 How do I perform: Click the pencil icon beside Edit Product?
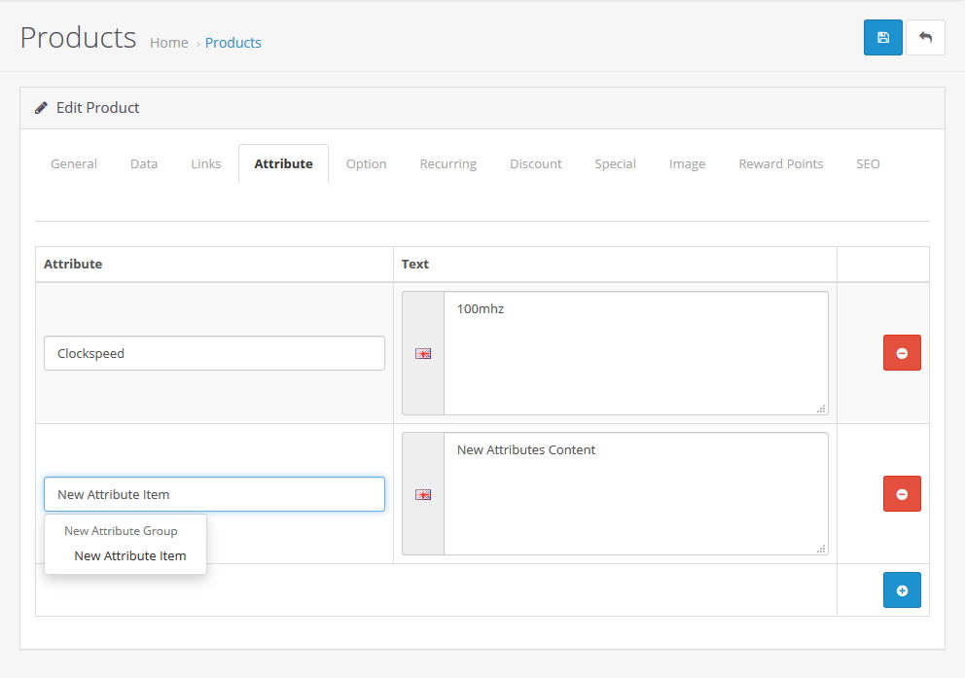[x=40, y=107]
